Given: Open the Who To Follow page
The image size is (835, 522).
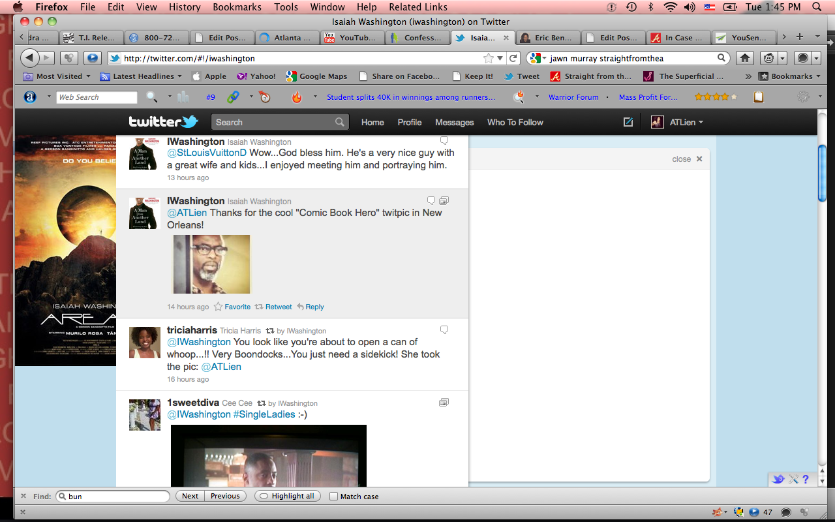Looking at the screenshot, I should [515, 122].
